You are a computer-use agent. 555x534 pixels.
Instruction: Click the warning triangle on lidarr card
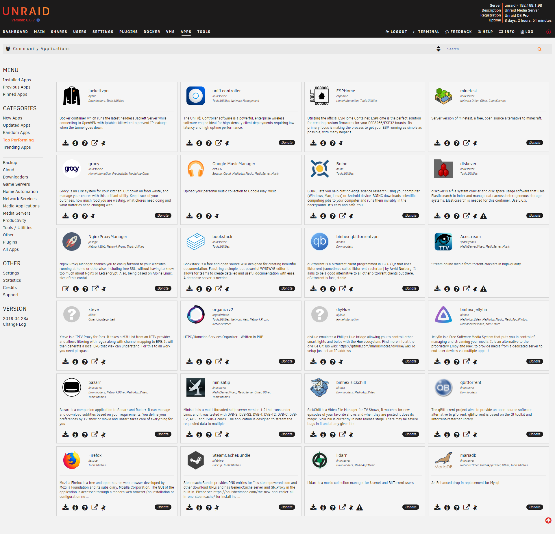pos(359,507)
